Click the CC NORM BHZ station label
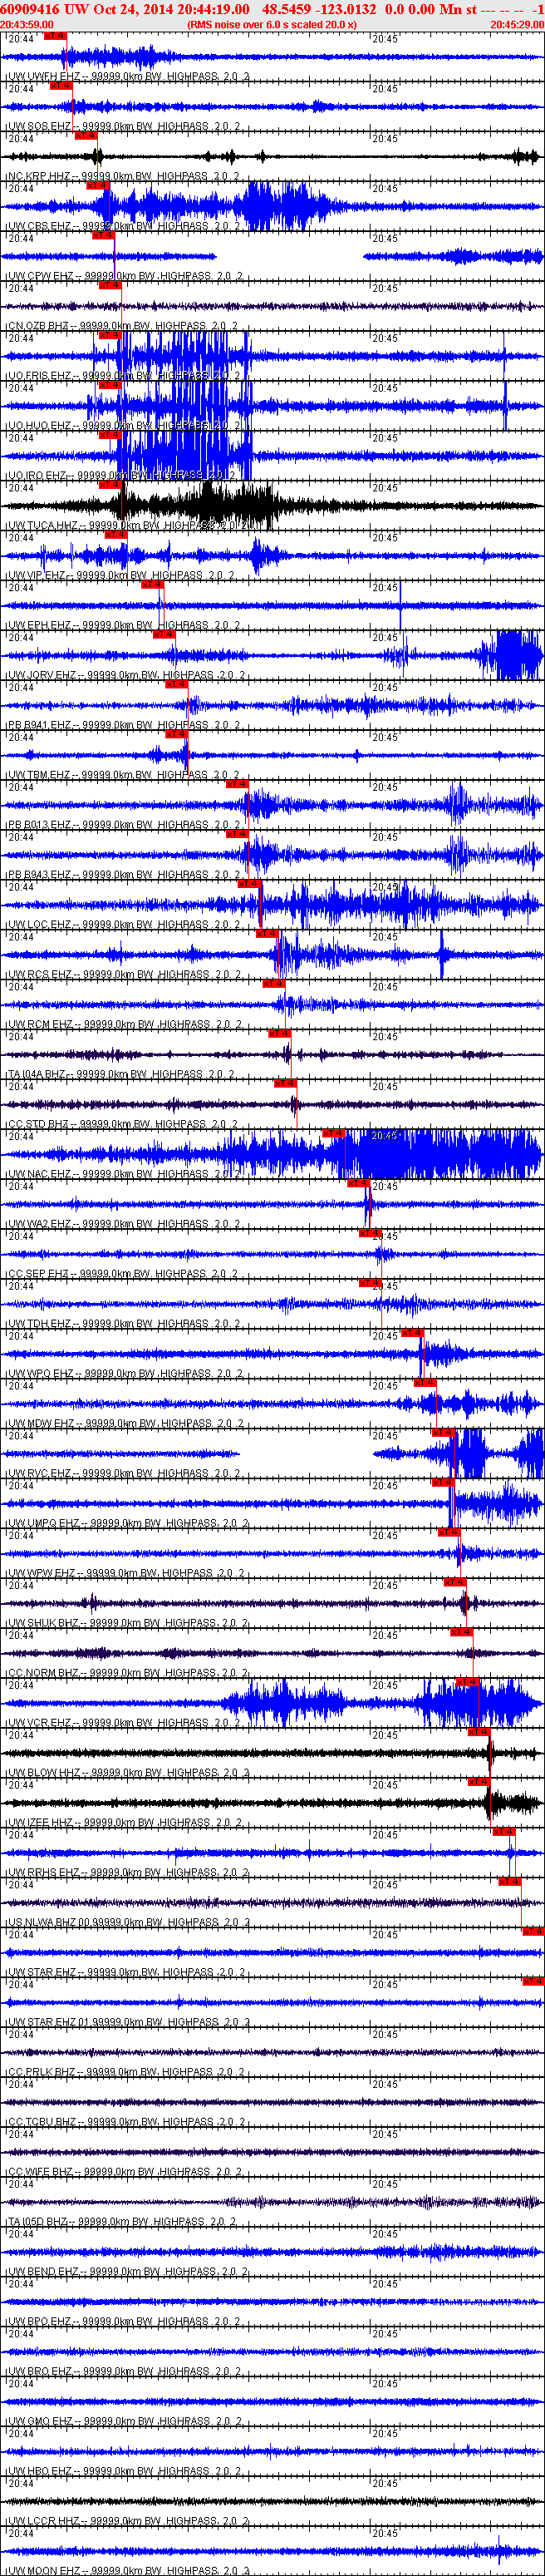This screenshot has width=545, height=2576. (44, 1673)
